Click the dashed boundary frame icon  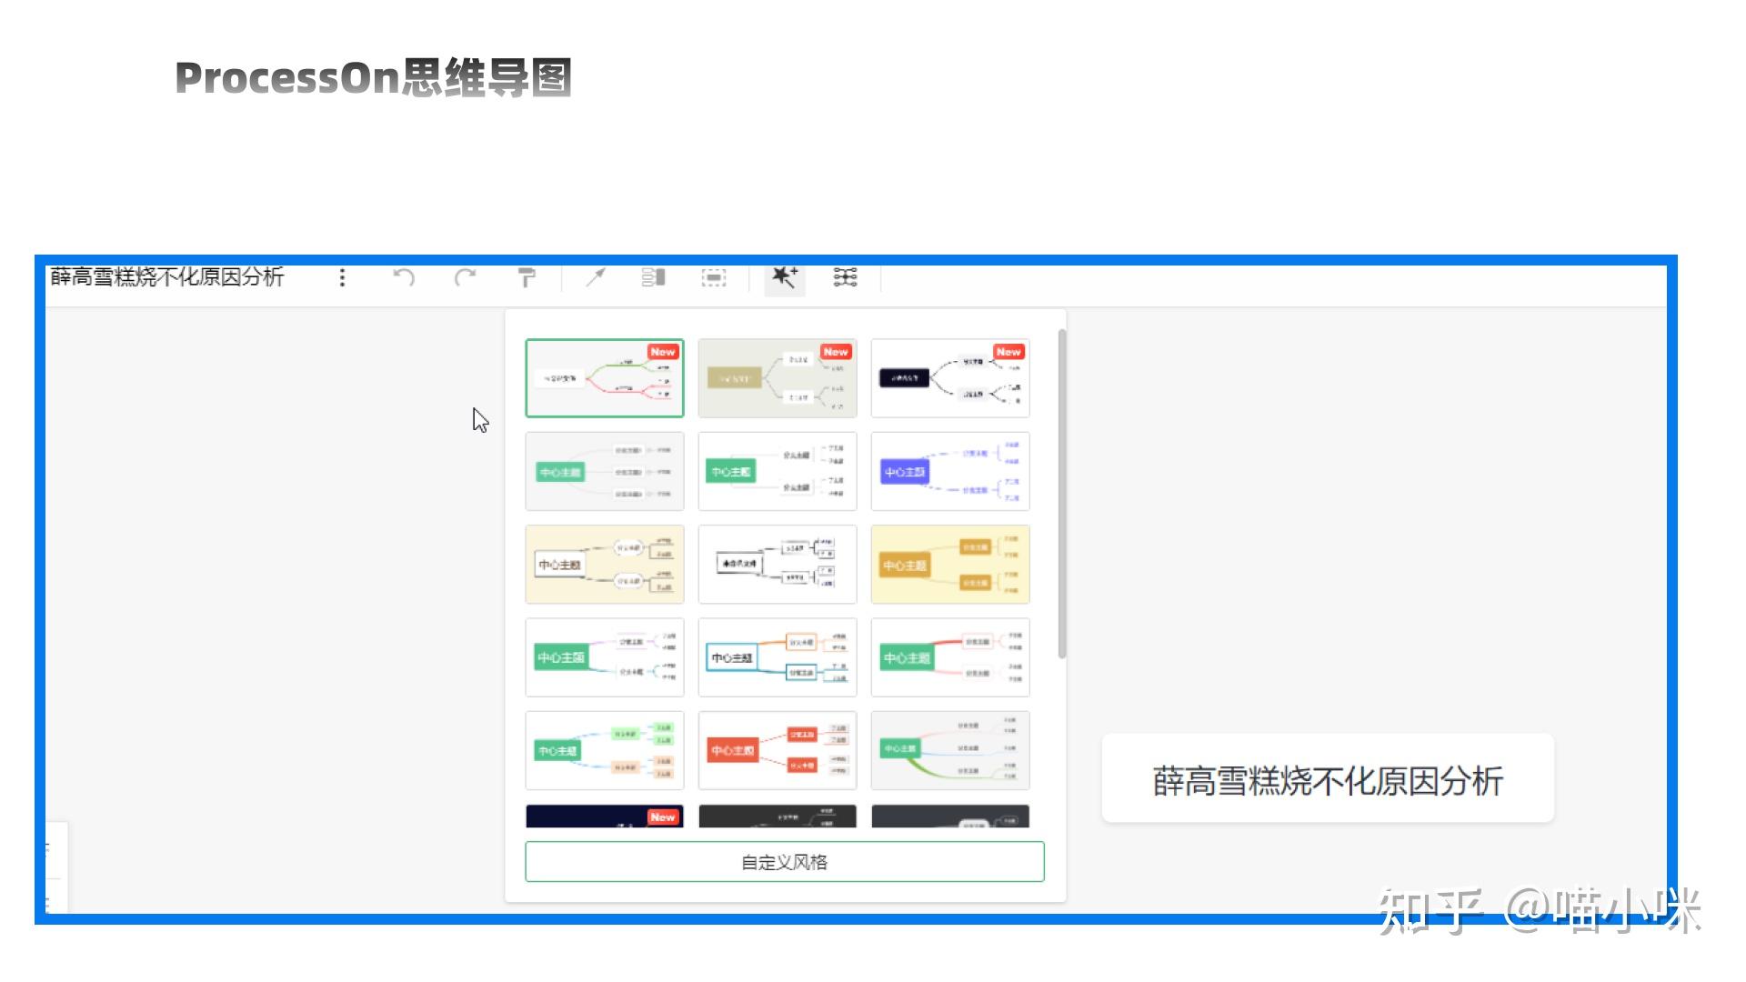point(714,277)
